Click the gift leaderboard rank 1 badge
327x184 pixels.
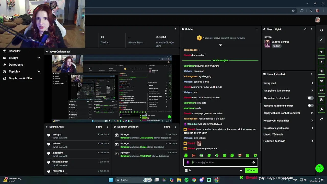(199, 38)
